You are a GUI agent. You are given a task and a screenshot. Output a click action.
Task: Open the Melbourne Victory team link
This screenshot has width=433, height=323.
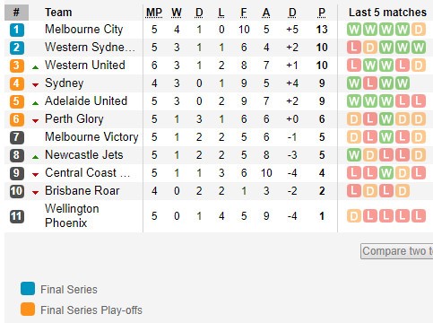point(91,137)
